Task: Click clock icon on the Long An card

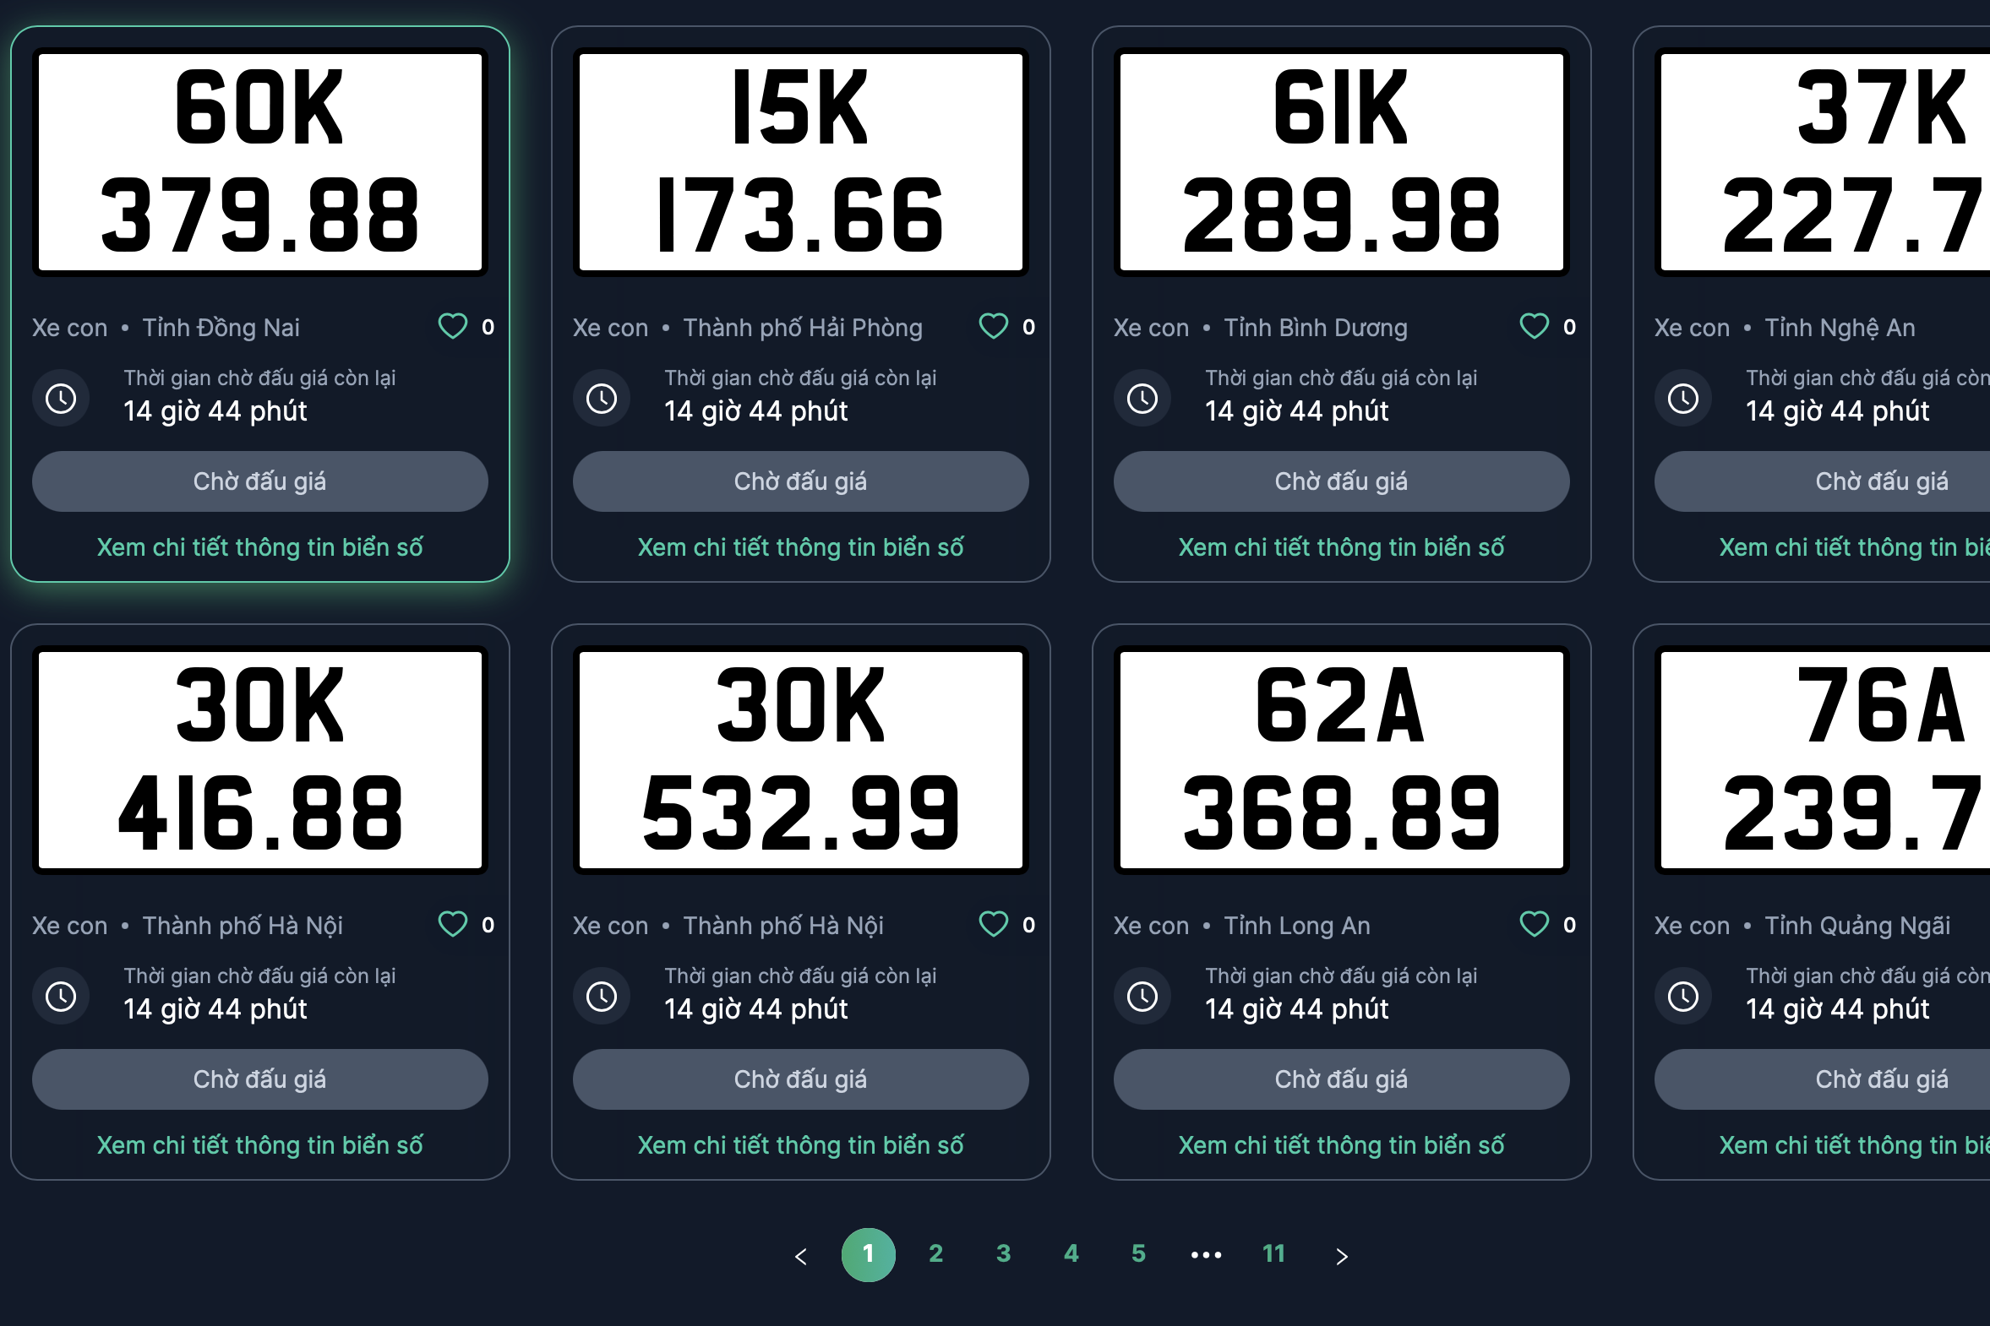Action: coord(1142,997)
